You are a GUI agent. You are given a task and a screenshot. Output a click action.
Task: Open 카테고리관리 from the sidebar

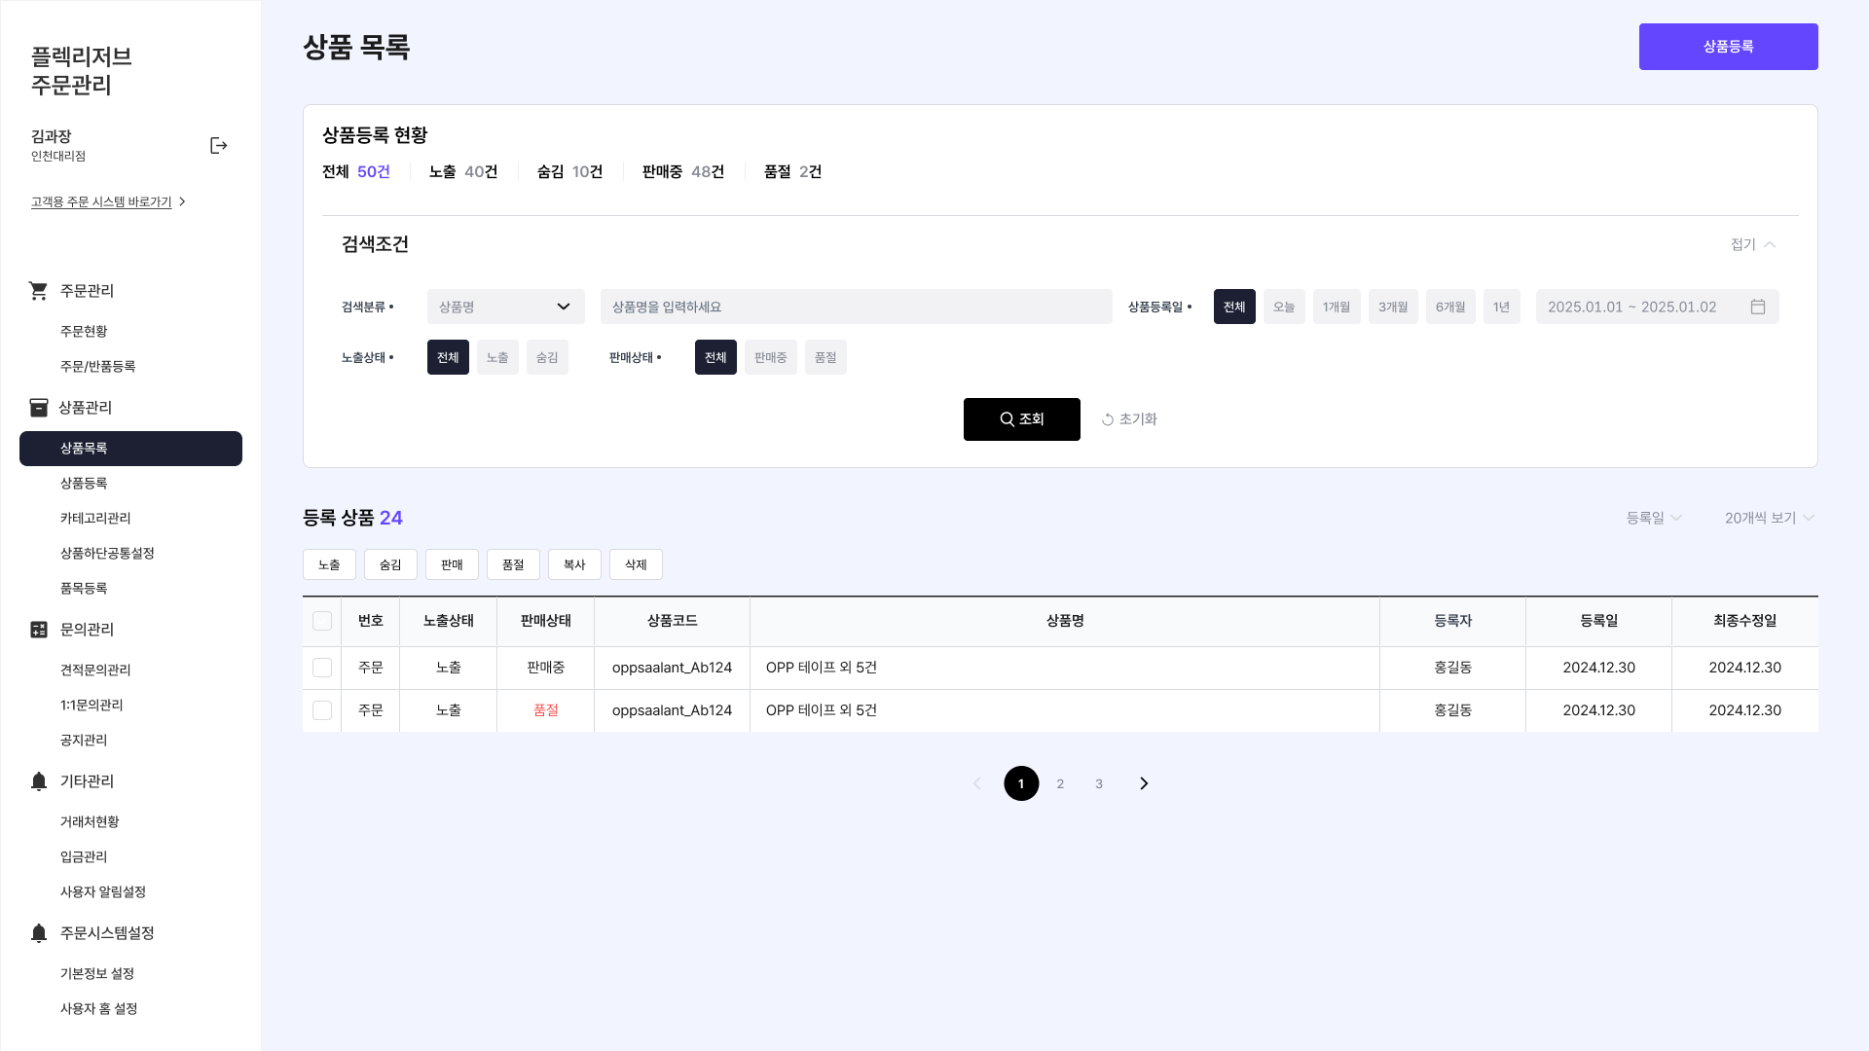[x=96, y=518]
